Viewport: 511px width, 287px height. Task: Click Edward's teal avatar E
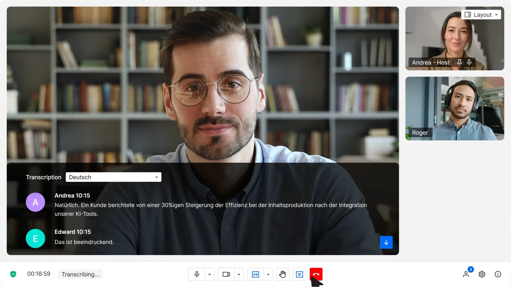(x=36, y=238)
